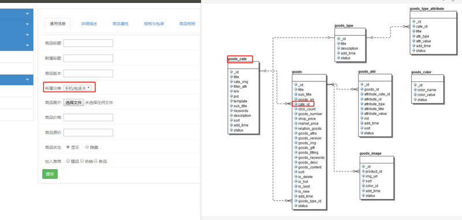Screen dimensions: 462x220
Task: Click the diamond icon beside goods_attrs in goods table
Action: 296,133
